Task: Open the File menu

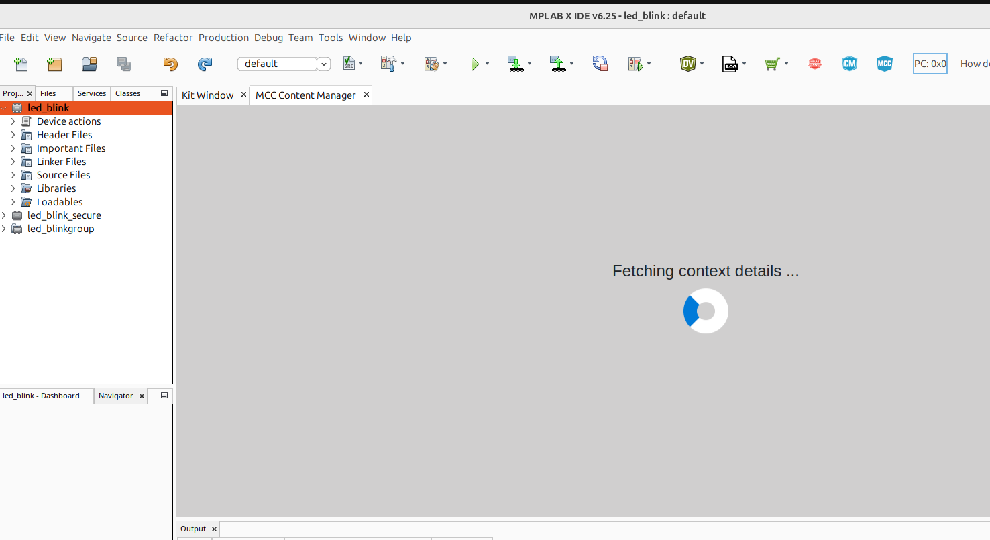Action: coord(7,38)
